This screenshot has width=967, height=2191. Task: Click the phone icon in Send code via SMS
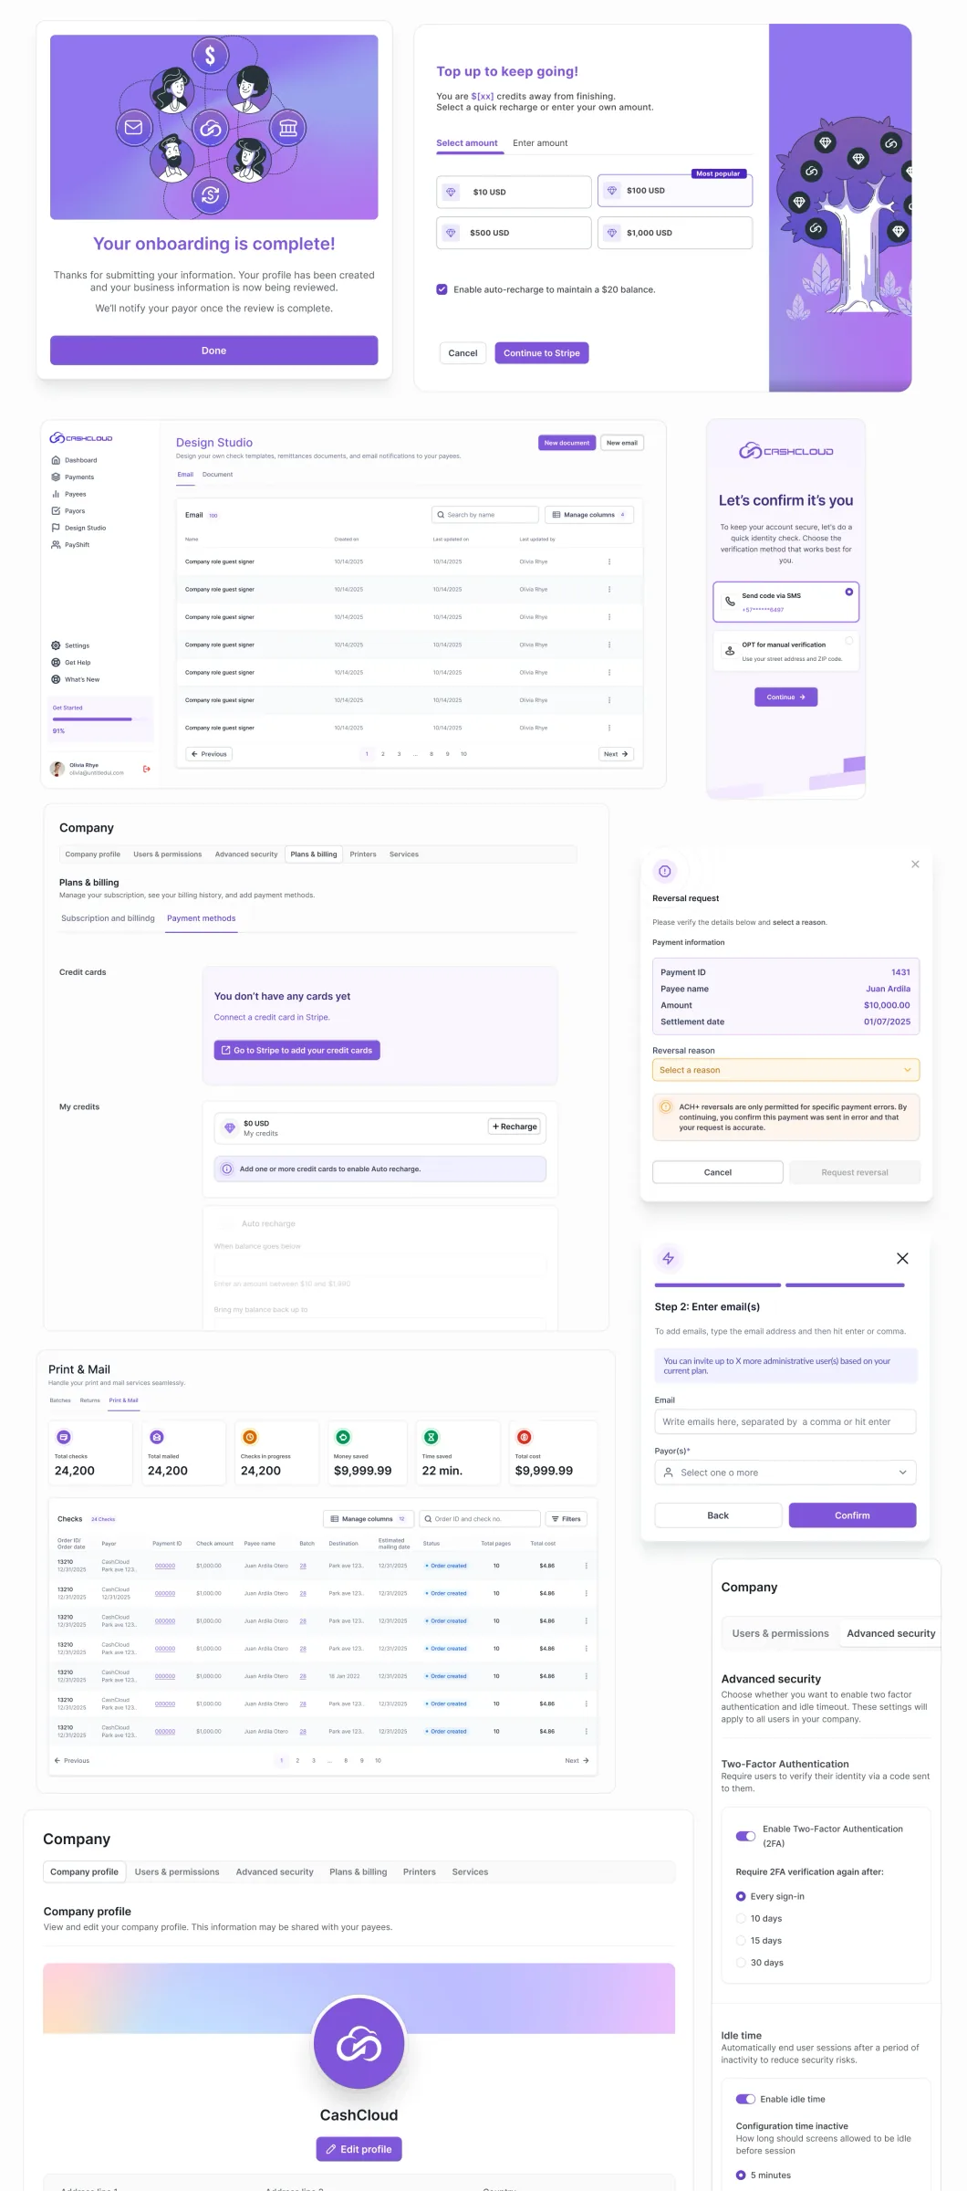pos(730,602)
